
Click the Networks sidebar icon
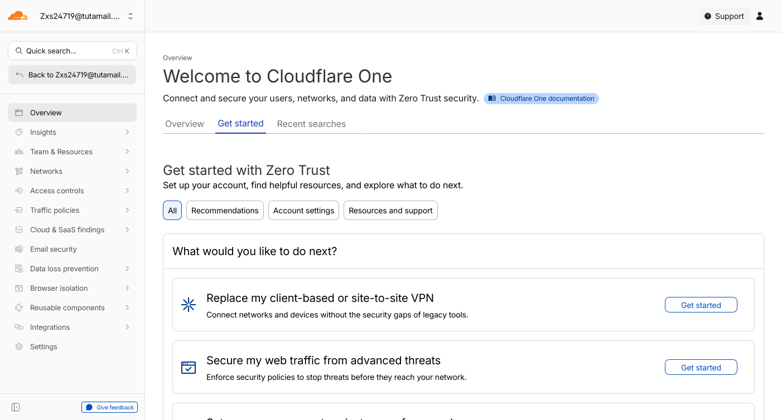coord(19,171)
